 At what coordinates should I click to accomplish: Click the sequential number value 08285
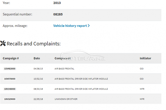[58, 14]
